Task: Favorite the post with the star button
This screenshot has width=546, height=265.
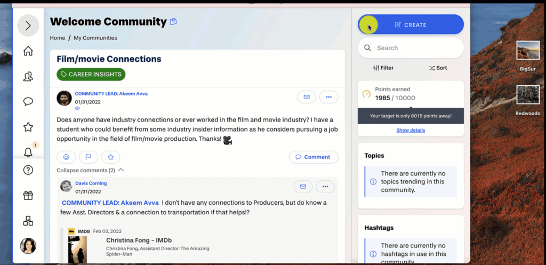Action: 110,157
